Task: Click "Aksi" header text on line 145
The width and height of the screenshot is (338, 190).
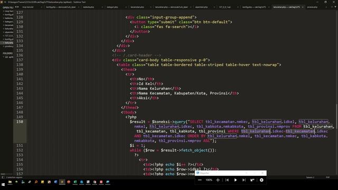Action: point(143,98)
